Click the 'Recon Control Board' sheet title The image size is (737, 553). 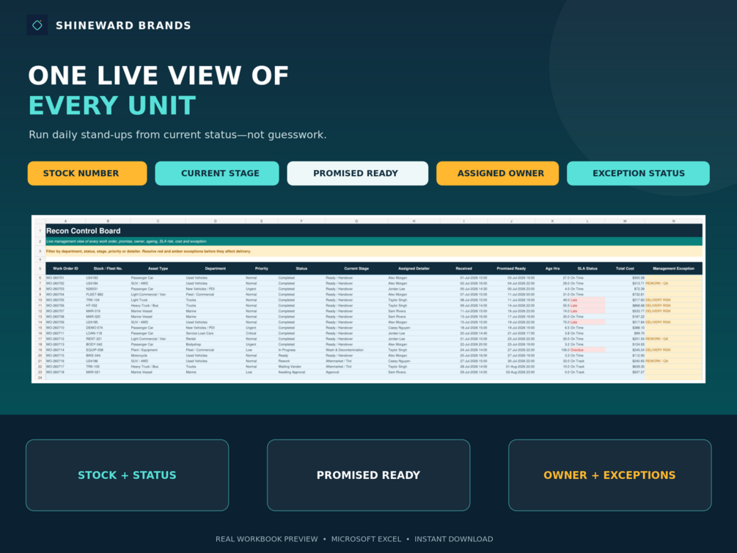(83, 231)
